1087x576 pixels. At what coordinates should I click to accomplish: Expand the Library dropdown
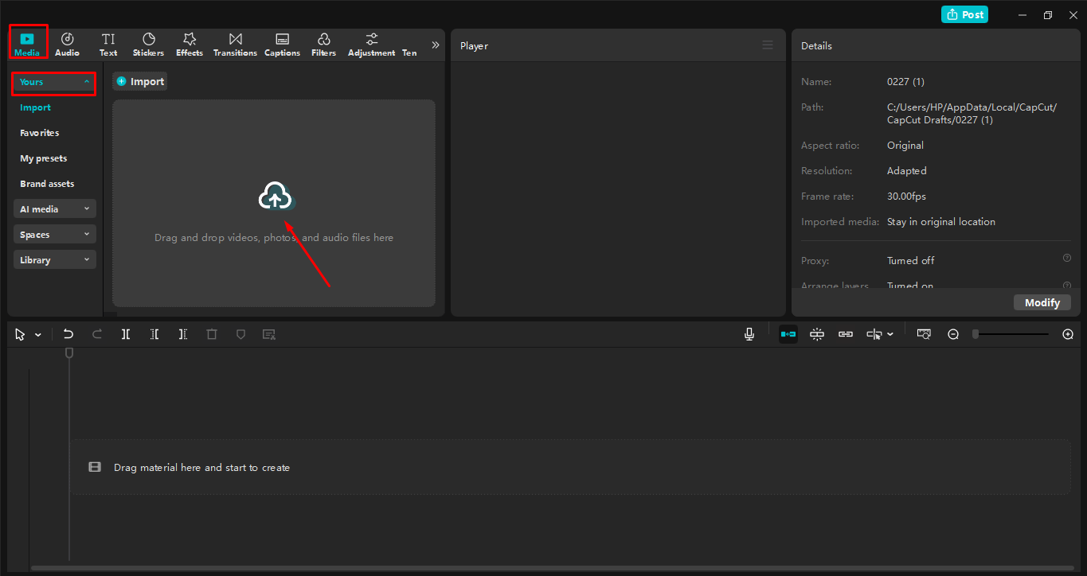click(54, 259)
